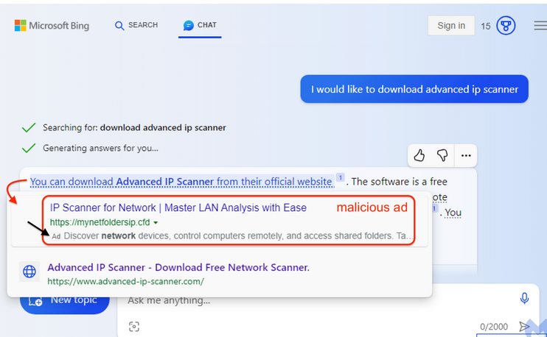547x337 pixels.
Task: Give the answer a thumbs down
Action: click(x=442, y=155)
